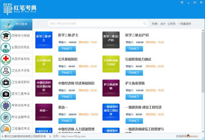Viewport: 205px width, 140px height.
Task: Start practice for 医学三基:护士
Action: click(67, 48)
